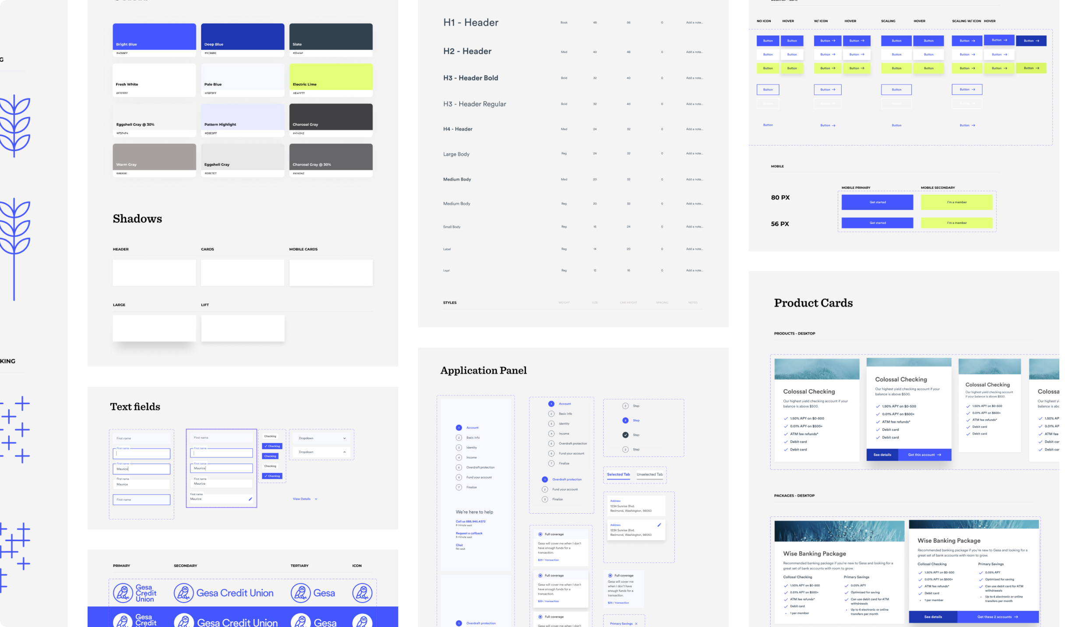Viewport: 1065px width, 627px height.
Task: Click the Bright Blue color swatch
Action: [x=154, y=36]
